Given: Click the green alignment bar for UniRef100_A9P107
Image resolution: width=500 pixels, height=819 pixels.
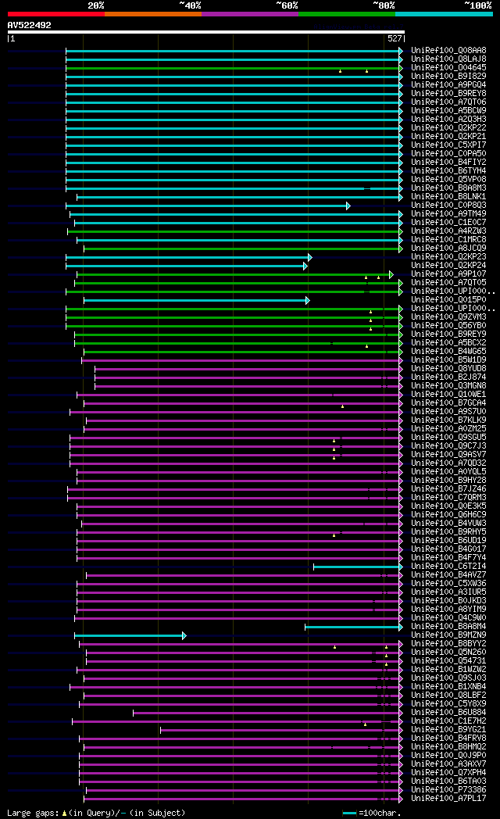Looking at the screenshot, I should click(235, 275).
